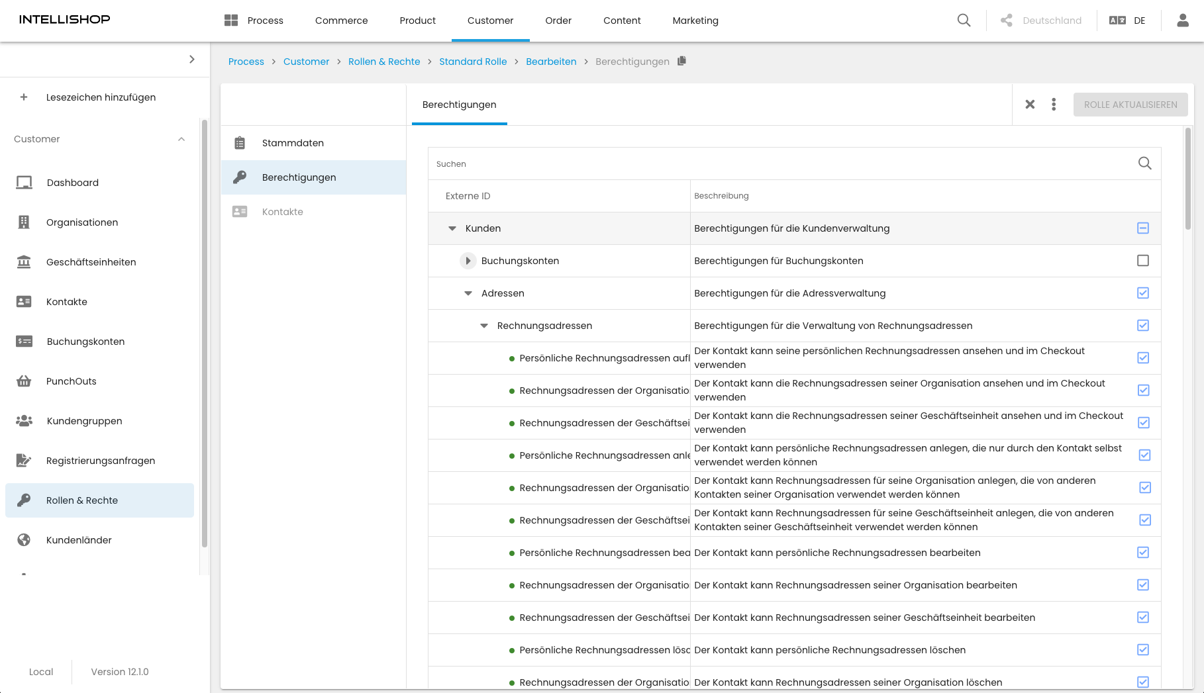Click the Suchen search input field

[x=781, y=163]
